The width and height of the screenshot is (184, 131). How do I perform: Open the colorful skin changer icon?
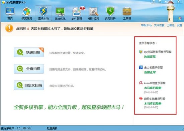180,18
